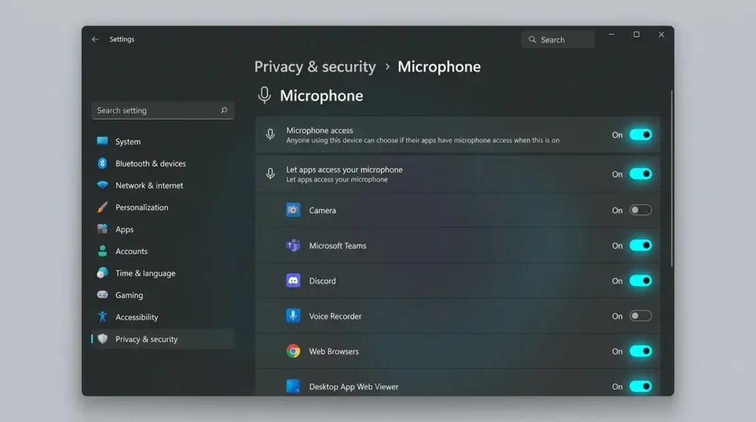This screenshot has height=422, width=756.
Task: Click the magnifier icon in top Search box
Action: [532, 40]
